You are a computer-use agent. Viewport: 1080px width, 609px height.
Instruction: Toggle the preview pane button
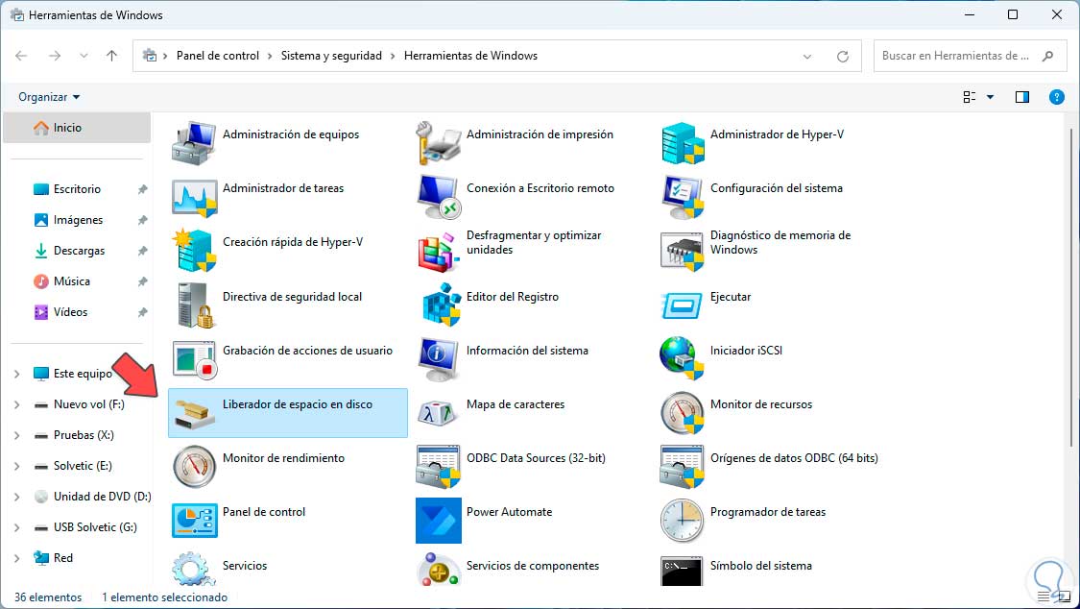pyautogui.click(x=1022, y=97)
